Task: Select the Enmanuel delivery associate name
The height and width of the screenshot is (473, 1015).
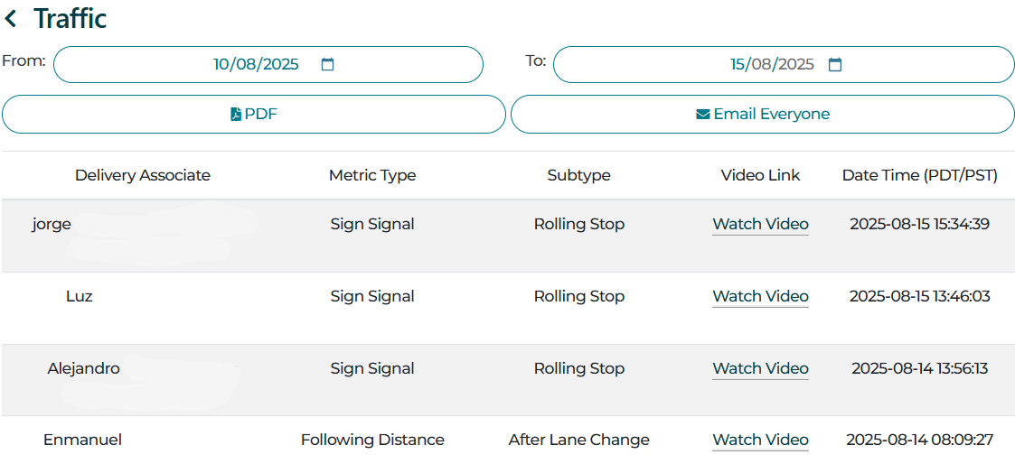Action: click(82, 440)
